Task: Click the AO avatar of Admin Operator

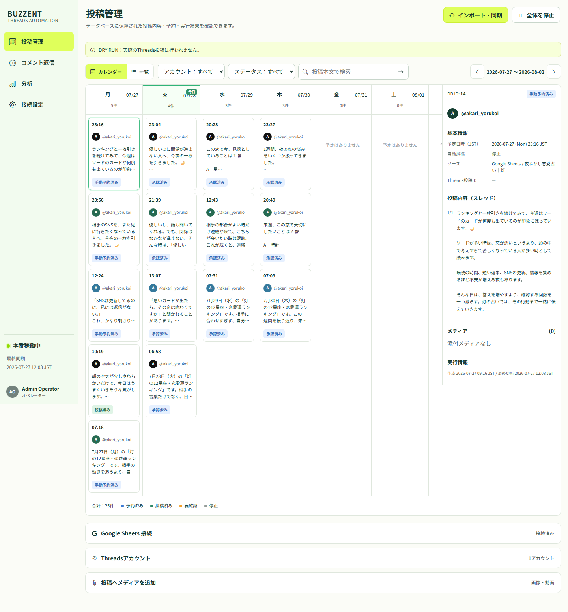Action: pyautogui.click(x=13, y=392)
